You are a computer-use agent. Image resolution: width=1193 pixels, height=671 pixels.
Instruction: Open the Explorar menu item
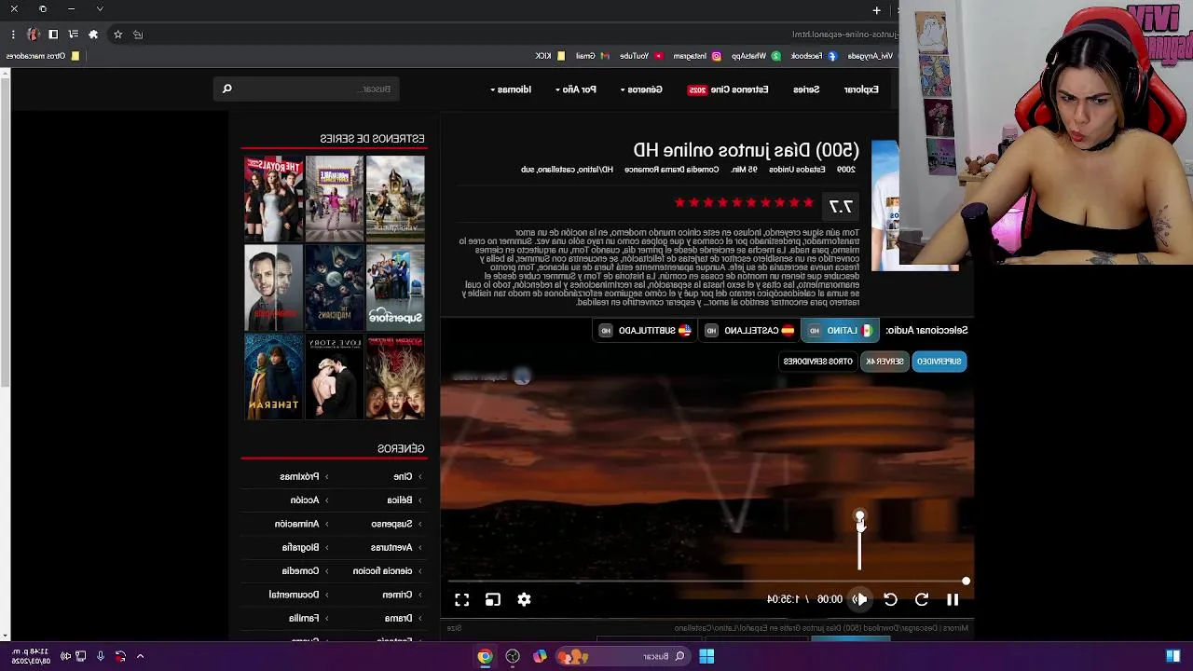(861, 89)
